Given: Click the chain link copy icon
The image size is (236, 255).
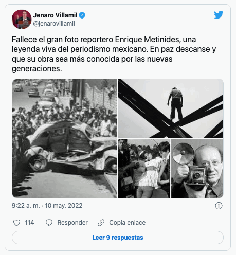Looking at the screenshot, I should pyautogui.click(x=101, y=223).
